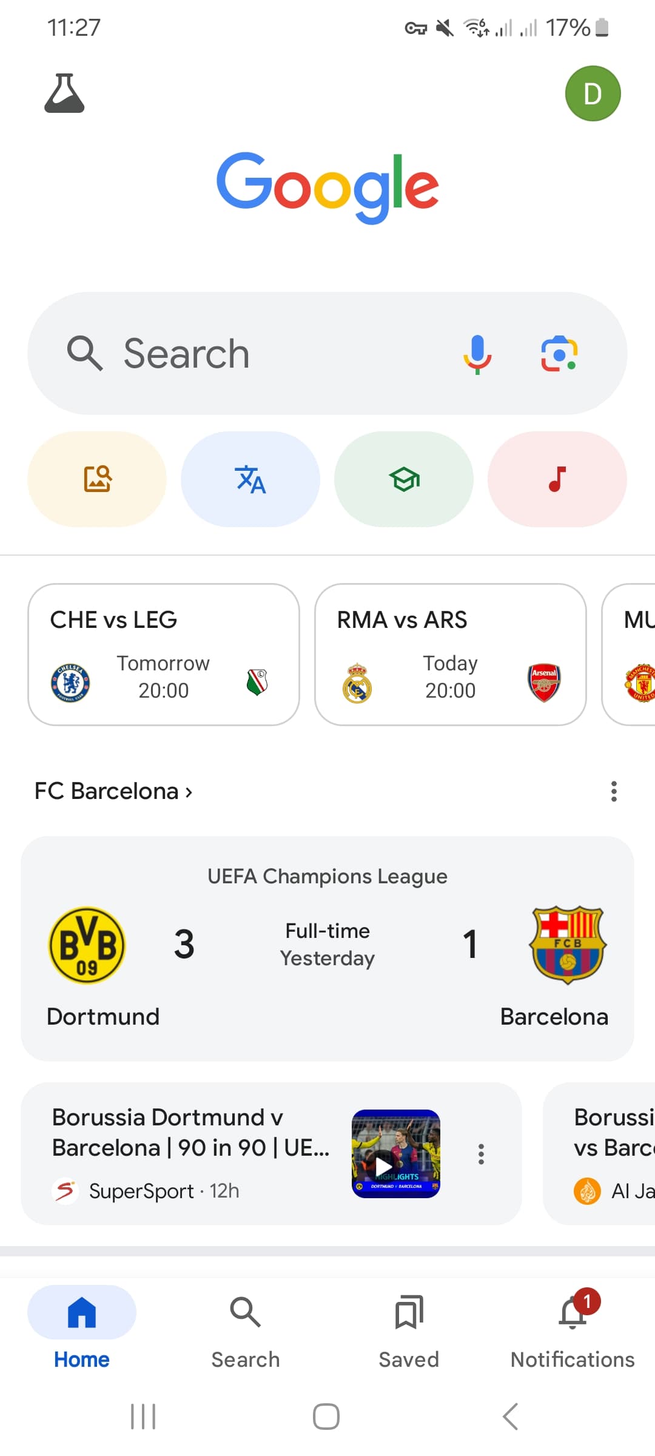The height and width of the screenshot is (1456, 655).
Task: Open SuperSport article options menu
Action: click(x=481, y=1154)
